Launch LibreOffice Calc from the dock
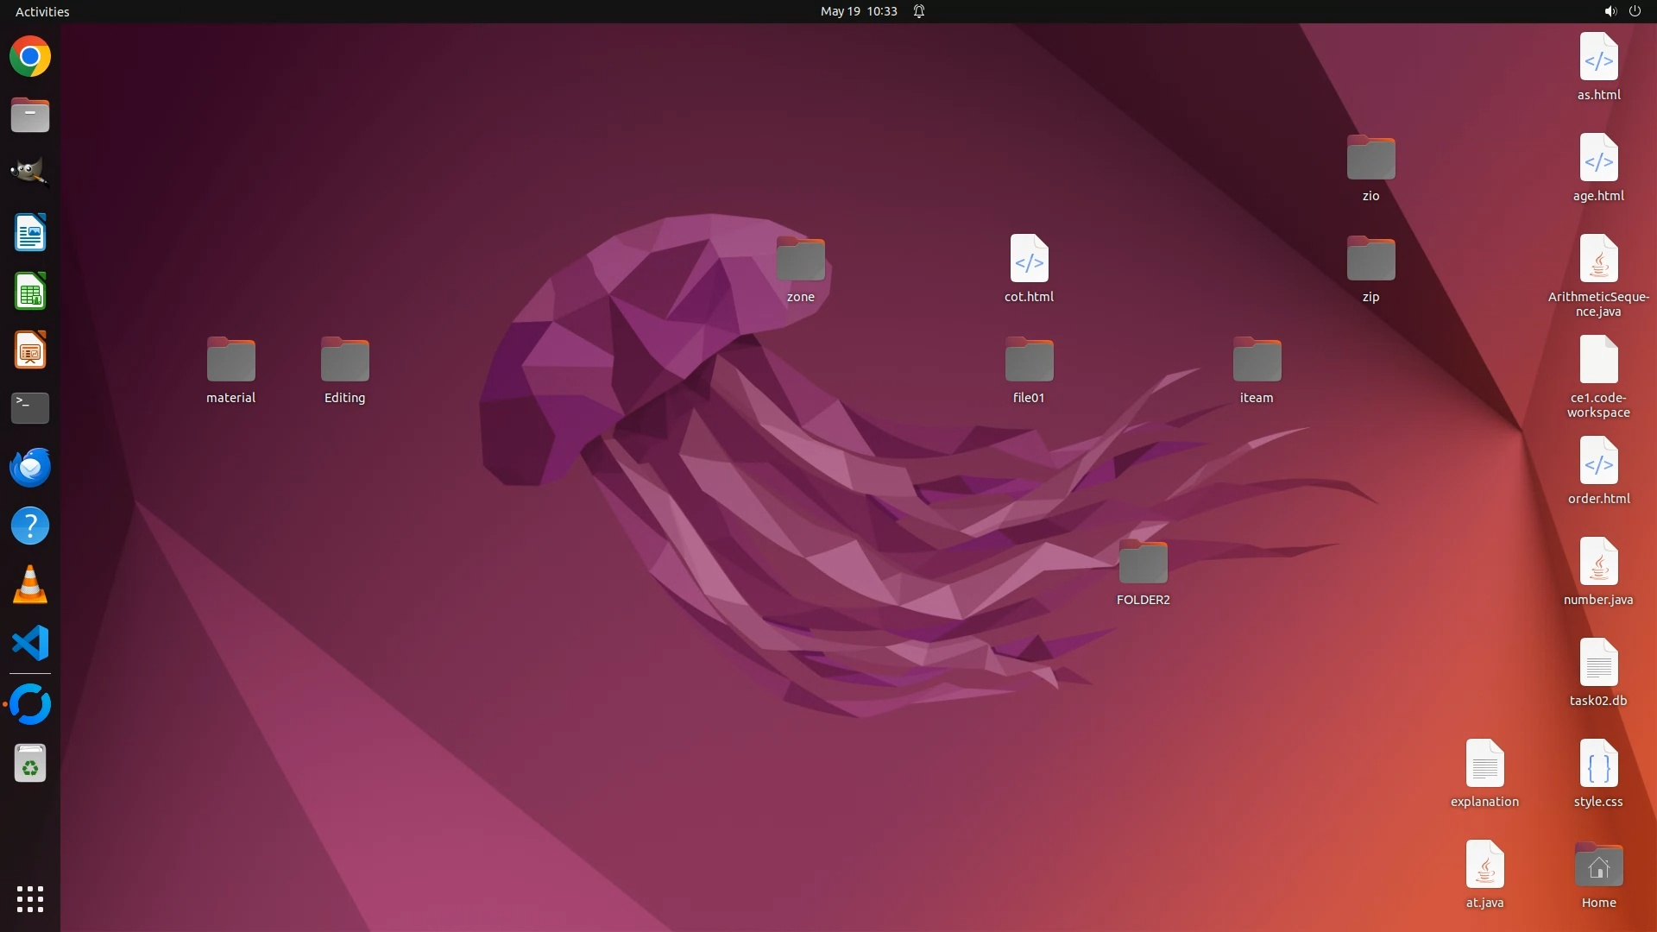Screen dimensions: 1657x932 point(30,292)
